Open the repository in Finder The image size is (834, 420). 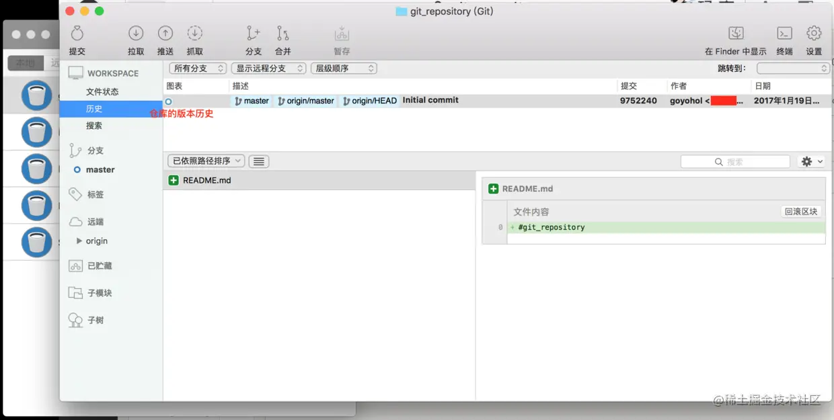(x=736, y=33)
